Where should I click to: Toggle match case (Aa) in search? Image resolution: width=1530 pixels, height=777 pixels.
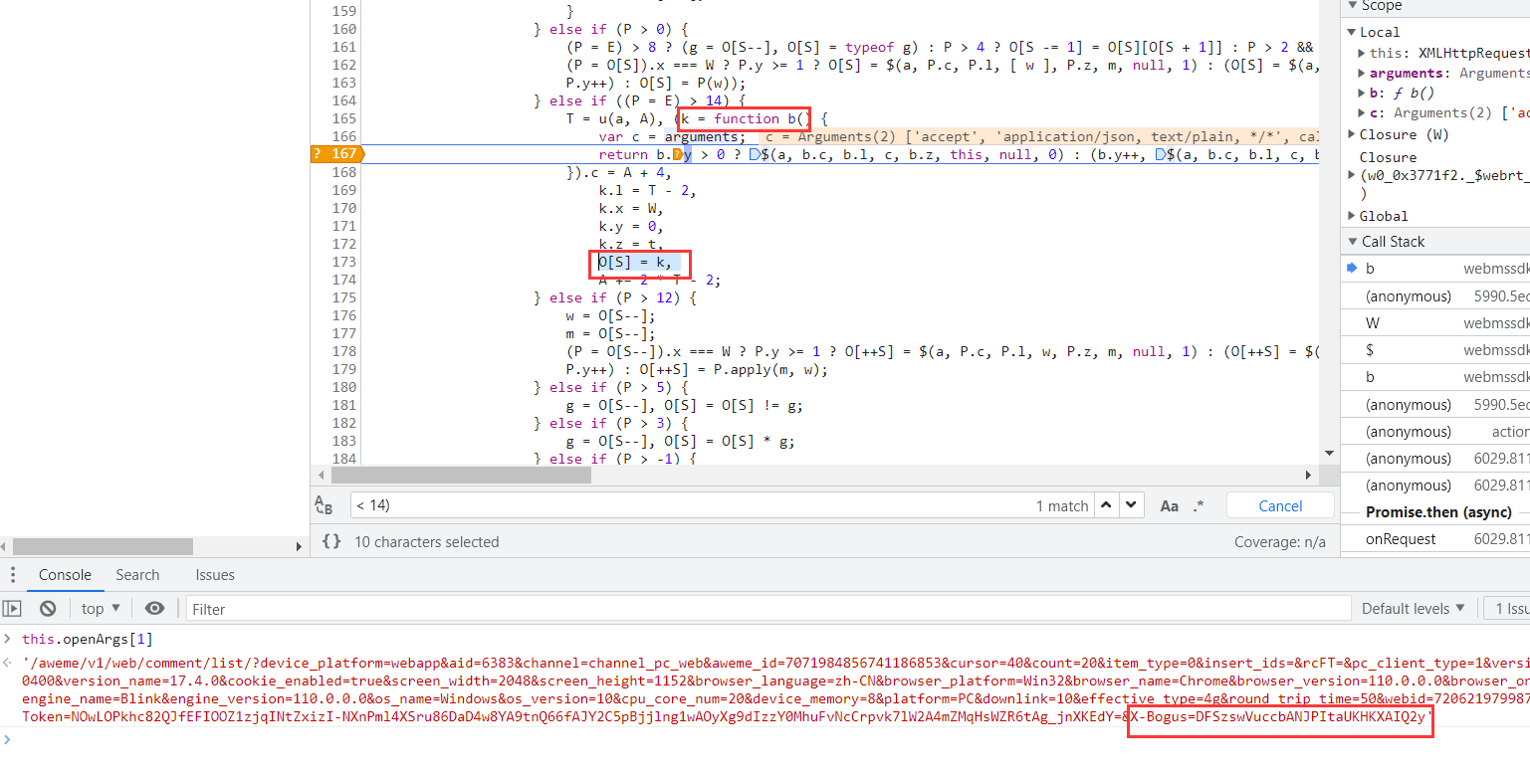point(1170,505)
